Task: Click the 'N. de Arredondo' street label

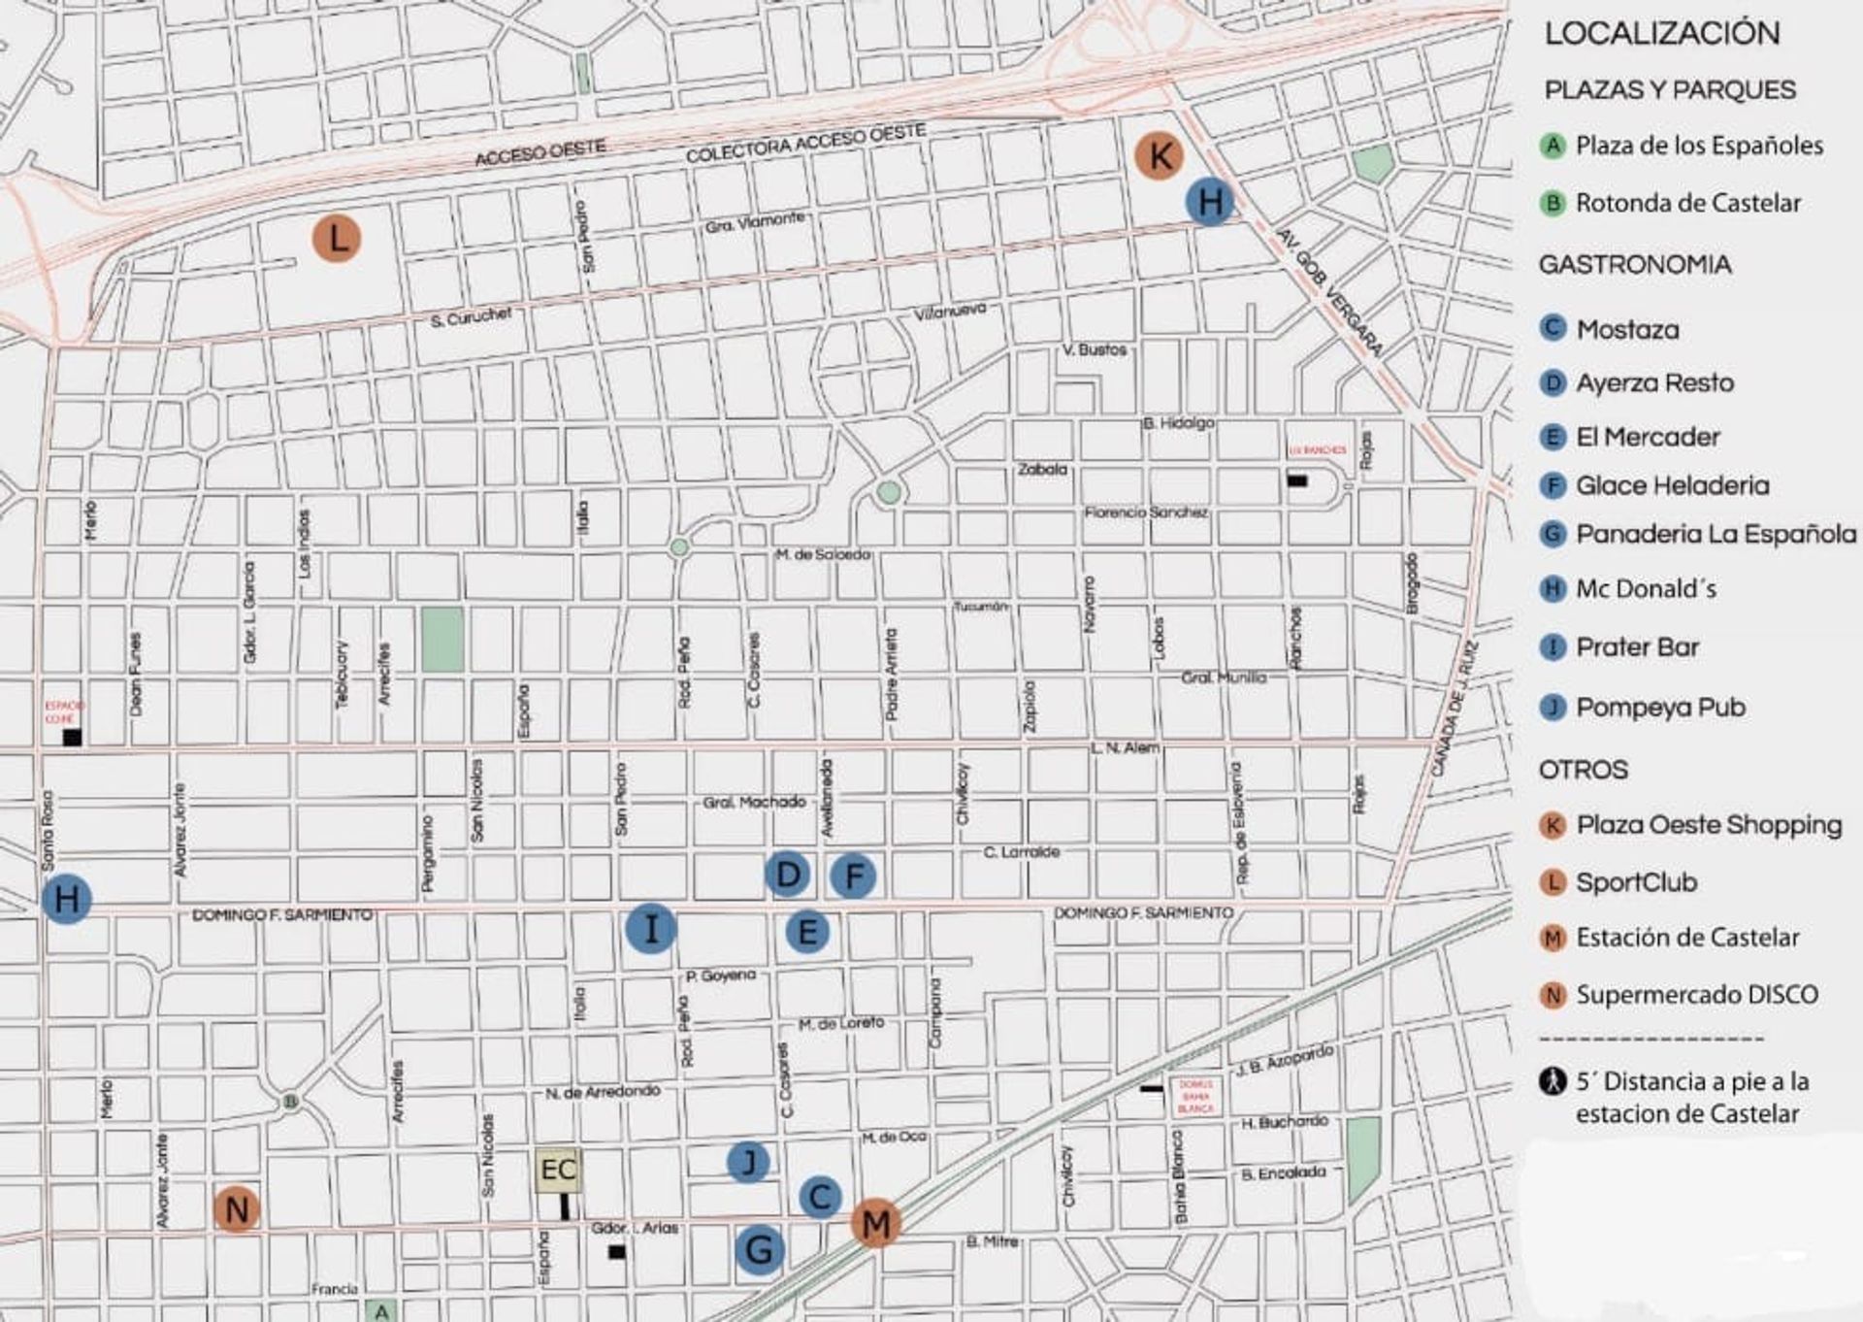Action: point(603,1092)
